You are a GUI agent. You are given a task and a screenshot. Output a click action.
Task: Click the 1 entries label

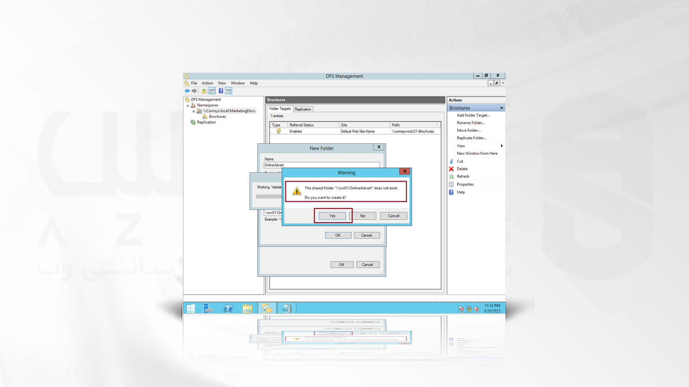coord(277,116)
